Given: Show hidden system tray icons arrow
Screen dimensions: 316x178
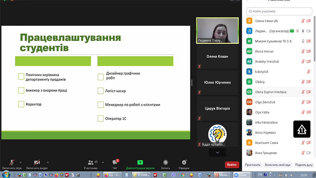Looking at the screenshot, I should [x=275, y=175].
